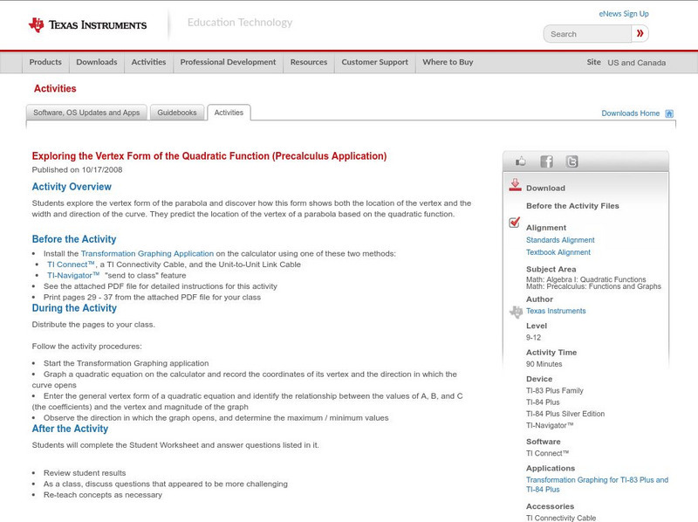Image resolution: width=698 pixels, height=522 pixels.
Task: Click the red Download arrow icon
Action: click(515, 185)
